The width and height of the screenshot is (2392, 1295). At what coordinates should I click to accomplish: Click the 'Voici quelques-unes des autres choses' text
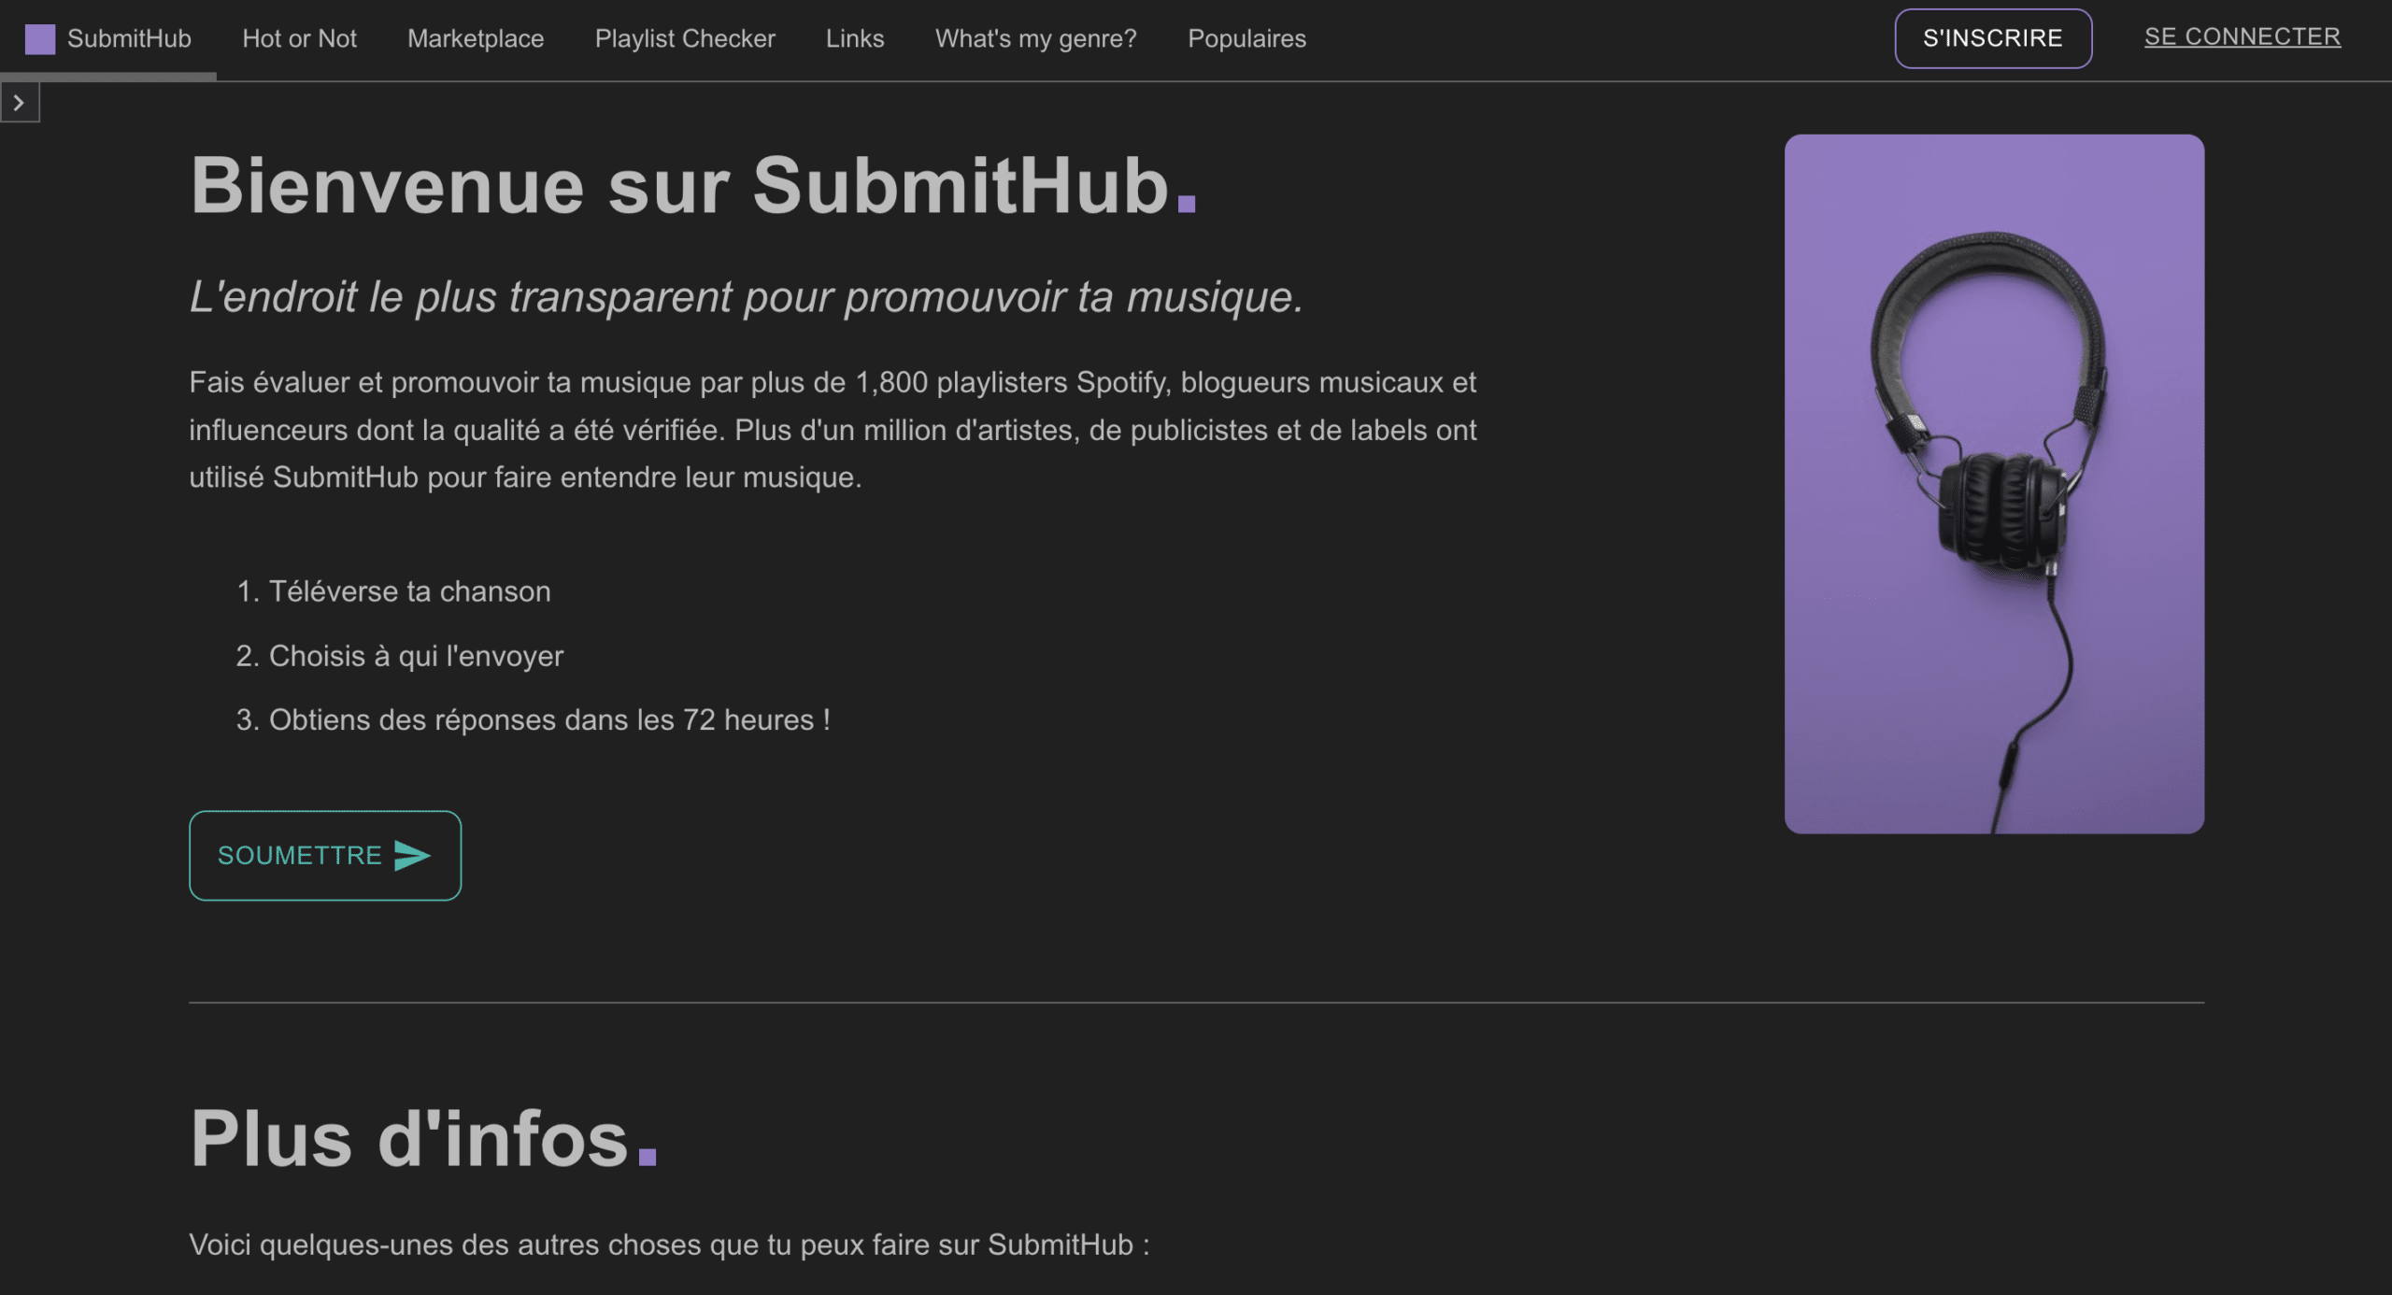pos(669,1245)
